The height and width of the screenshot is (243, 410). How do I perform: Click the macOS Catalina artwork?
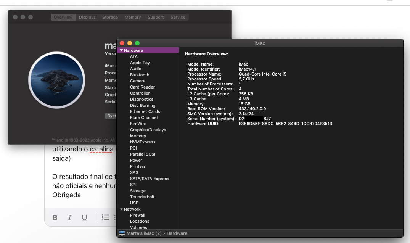56,80
